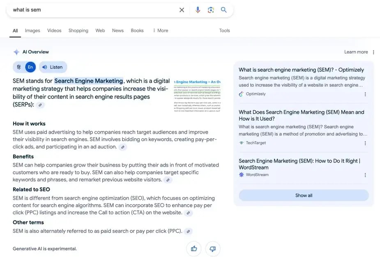Click the Optimizely site favicon

(x=241, y=94)
